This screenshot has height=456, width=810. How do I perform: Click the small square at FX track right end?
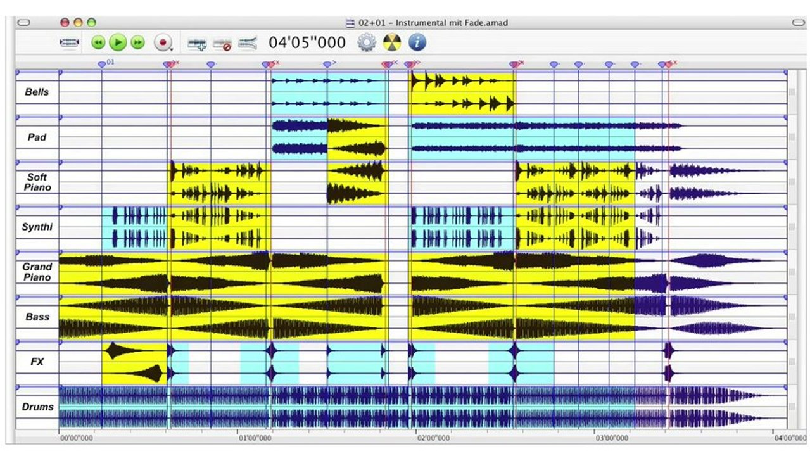(791, 362)
